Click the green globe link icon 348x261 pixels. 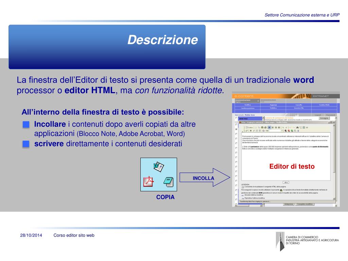point(292,131)
